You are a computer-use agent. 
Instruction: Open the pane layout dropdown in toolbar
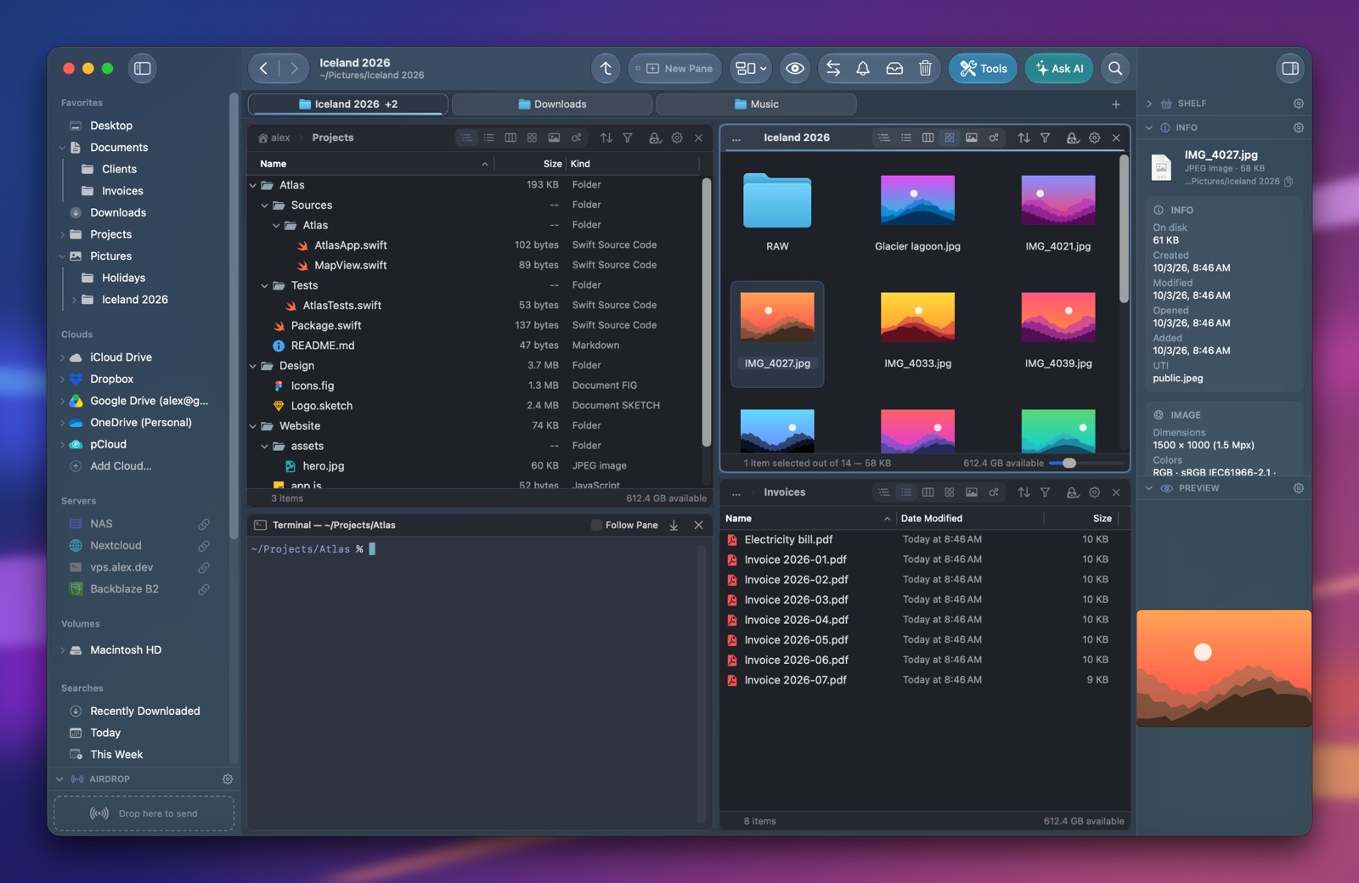[x=751, y=69]
